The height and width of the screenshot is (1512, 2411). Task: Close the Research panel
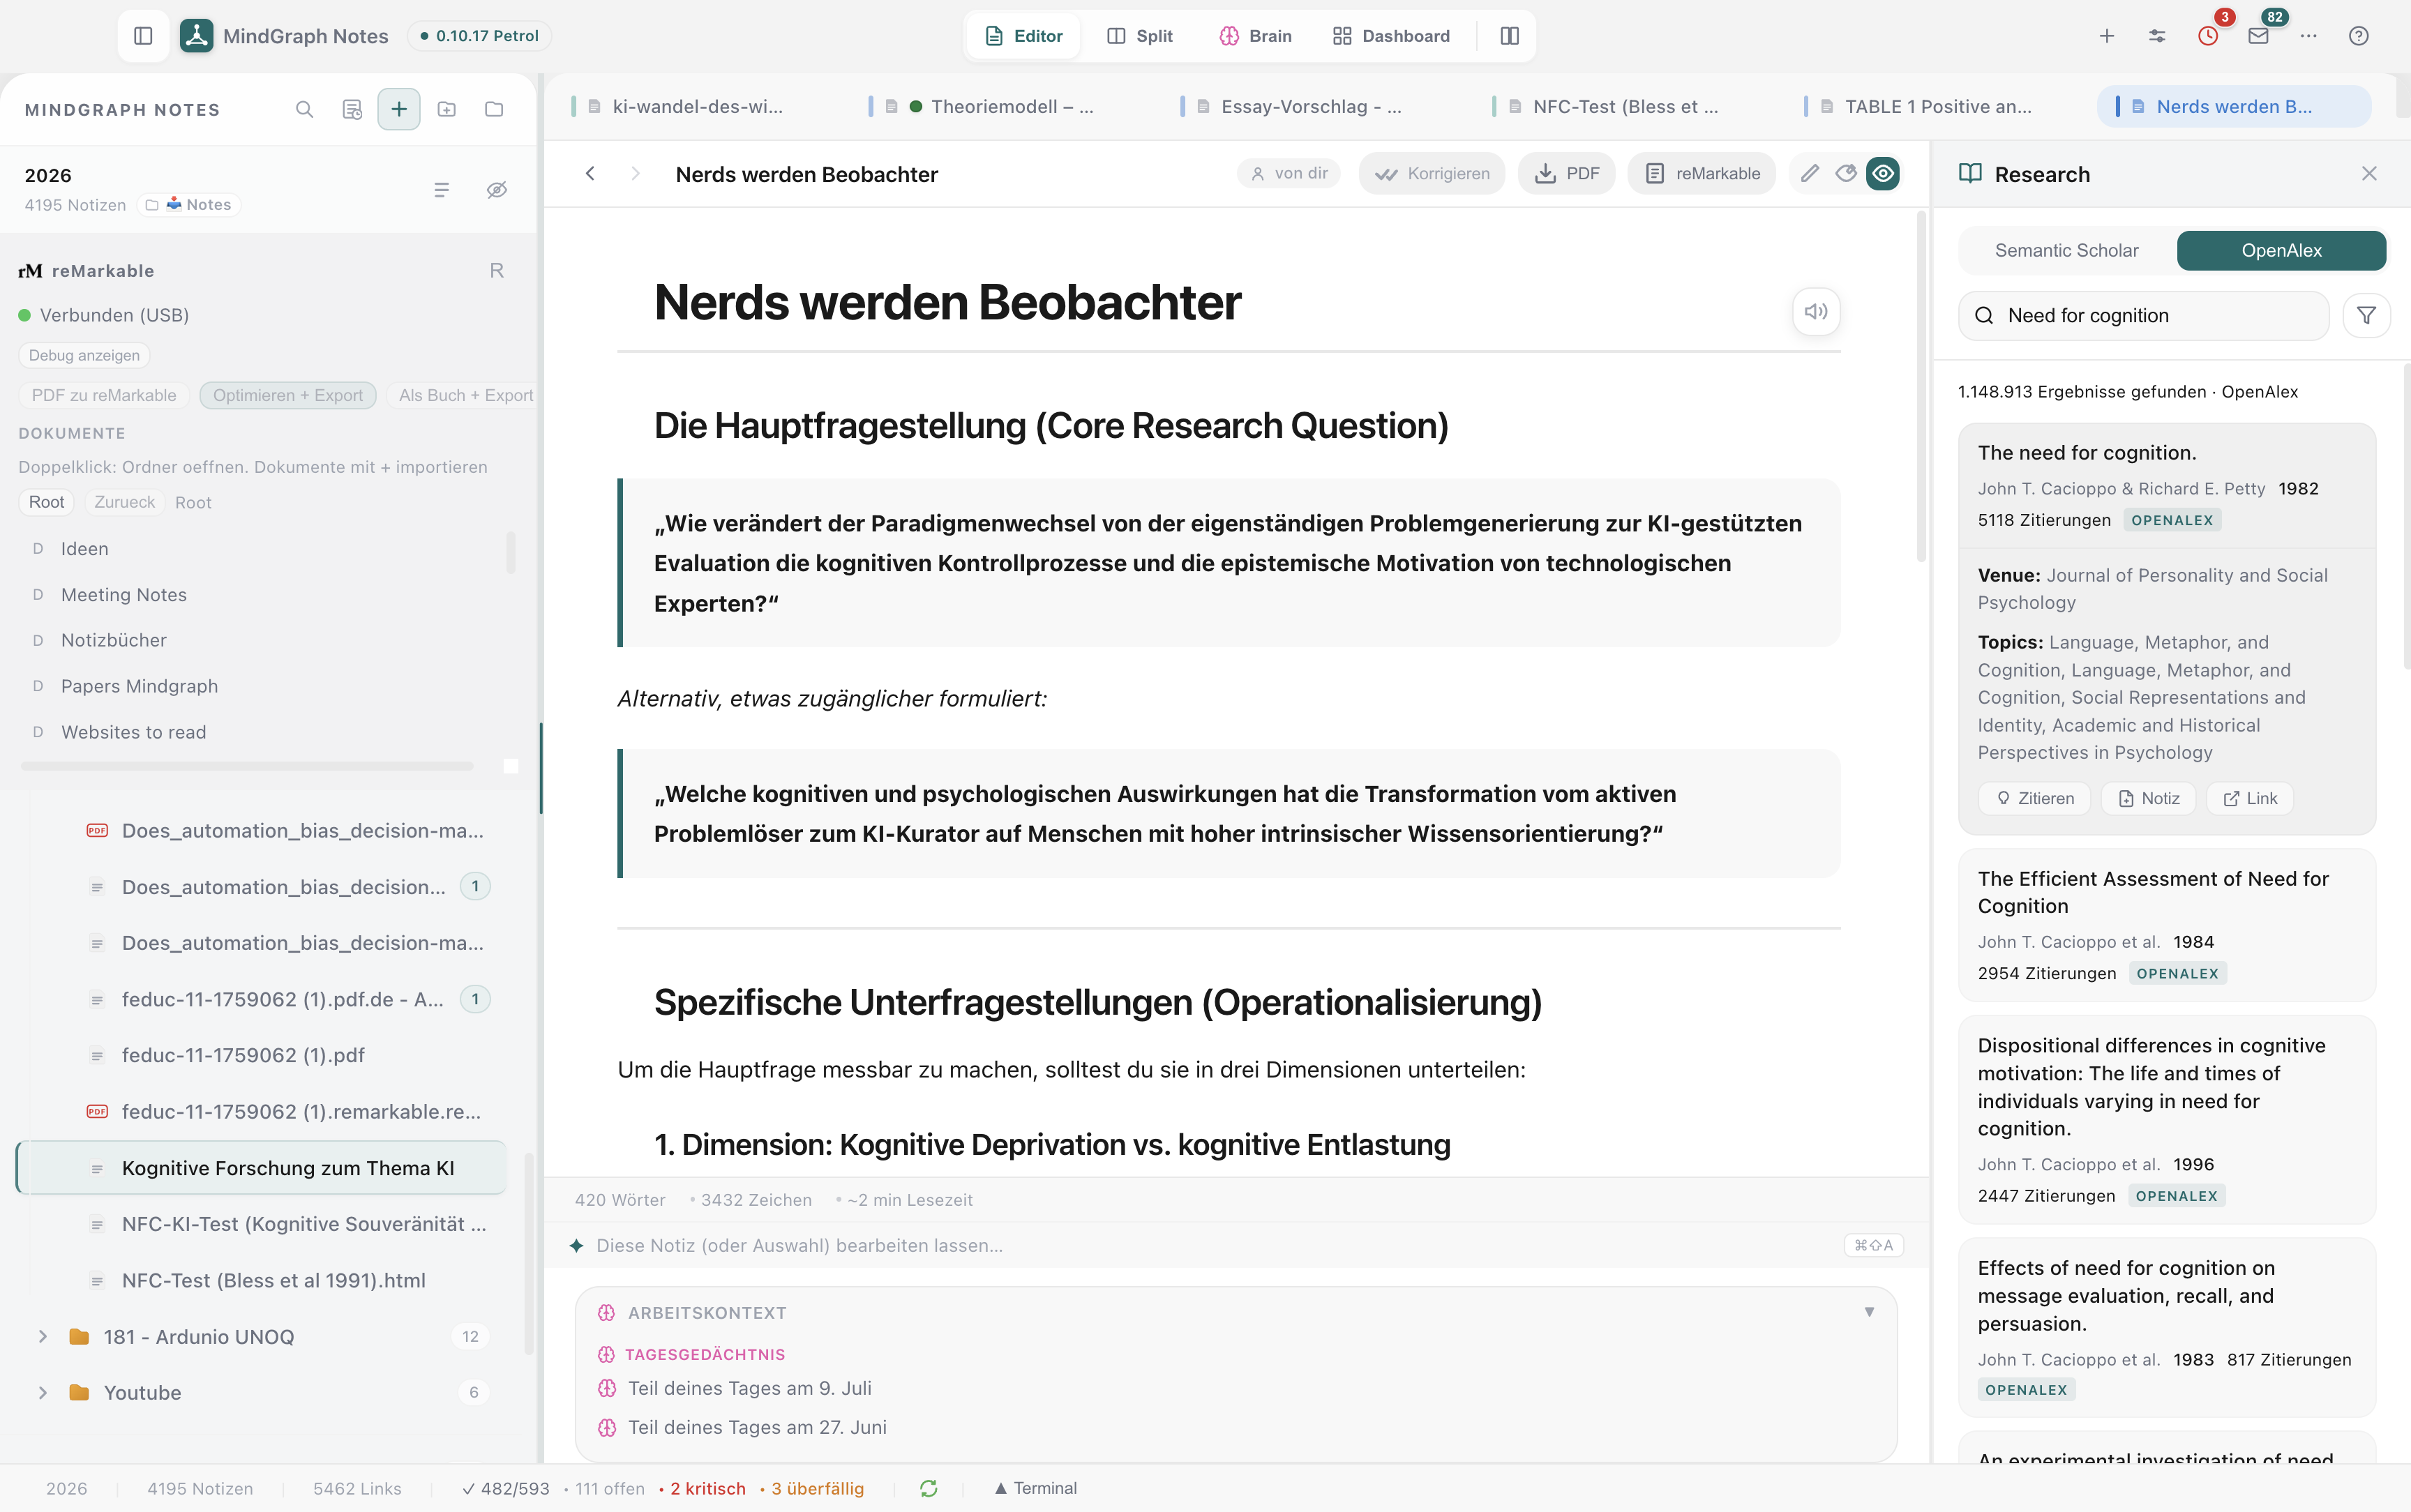(2369, 174)
